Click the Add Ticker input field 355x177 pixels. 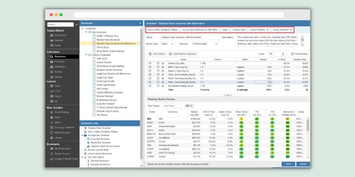(173, 106)
